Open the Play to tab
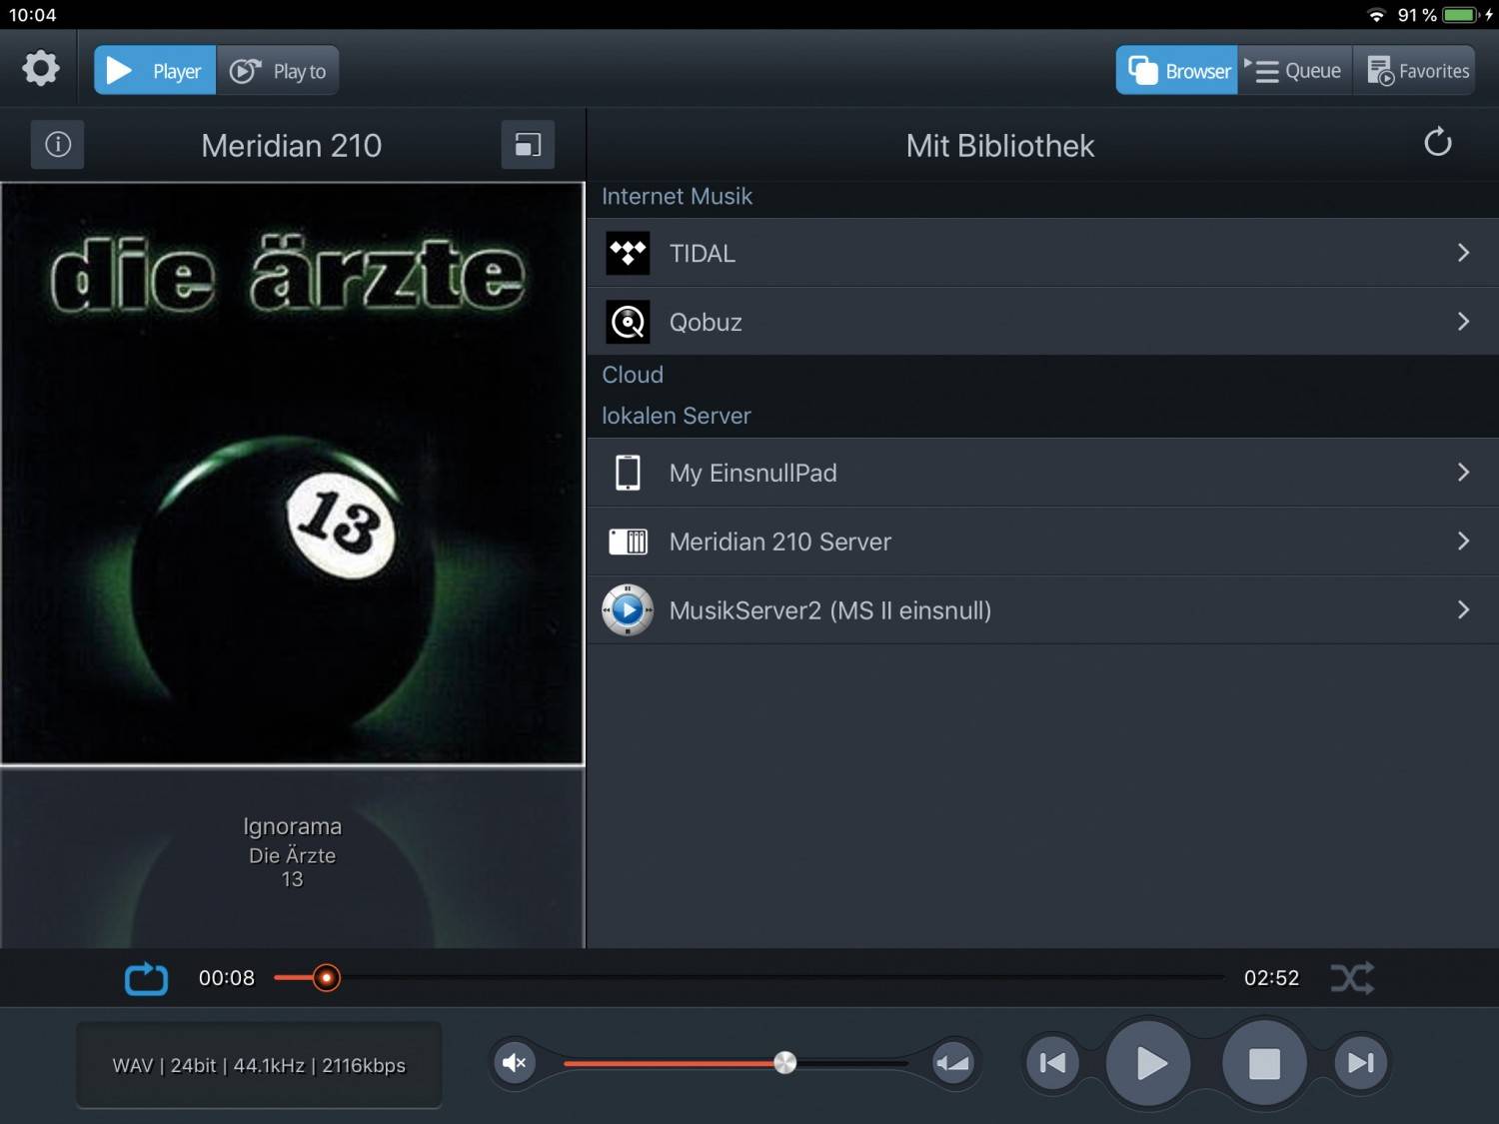The height and width of the screenshot is (1124, 1499). point(278,71)
